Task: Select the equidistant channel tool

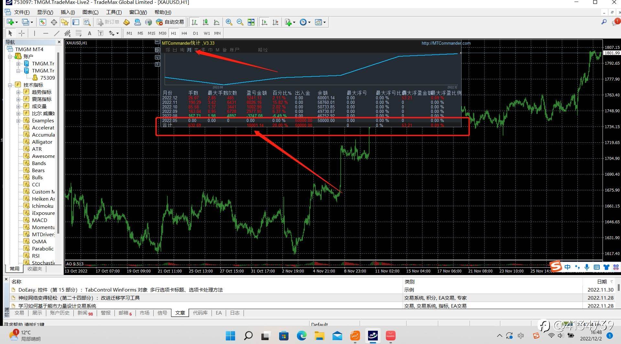Action: click(68, 33)
